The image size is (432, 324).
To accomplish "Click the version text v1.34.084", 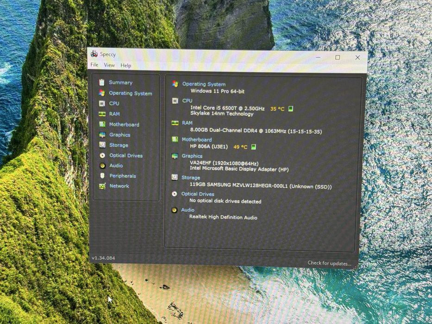I will pos(103,258).
